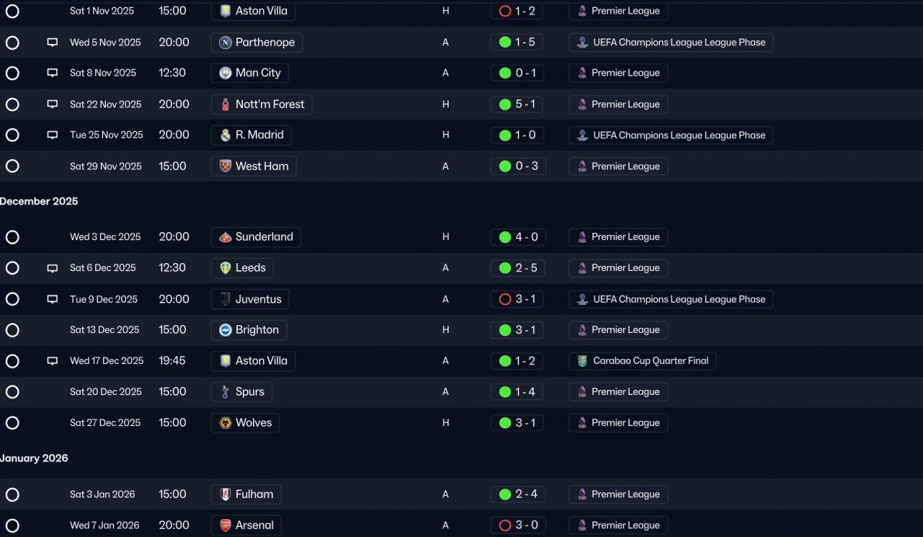
Task: Click the December 2025 month header
Action: tap(39, 202)
